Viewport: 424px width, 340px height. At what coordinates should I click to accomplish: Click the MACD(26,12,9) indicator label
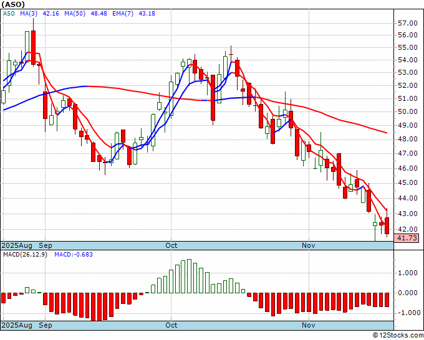(25, 255)
